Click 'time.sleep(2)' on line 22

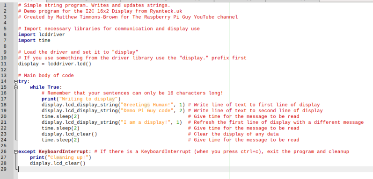(60, 128)
